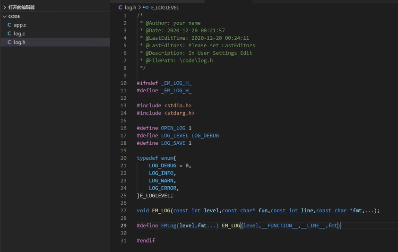Open the log.h breadcrumb item

130,8
